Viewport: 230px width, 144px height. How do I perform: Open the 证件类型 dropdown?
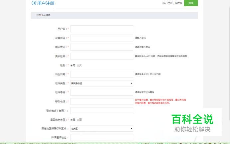[x=102, y=83]
